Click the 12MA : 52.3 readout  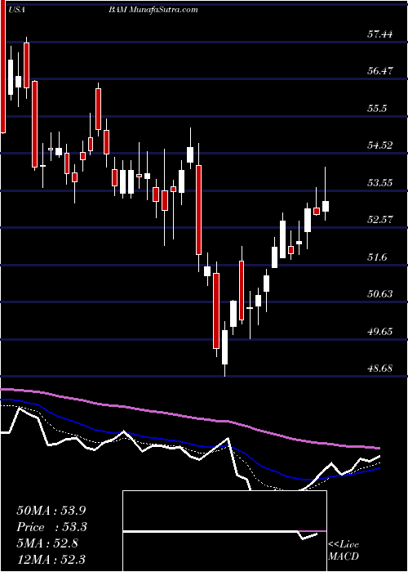[51, 559]
